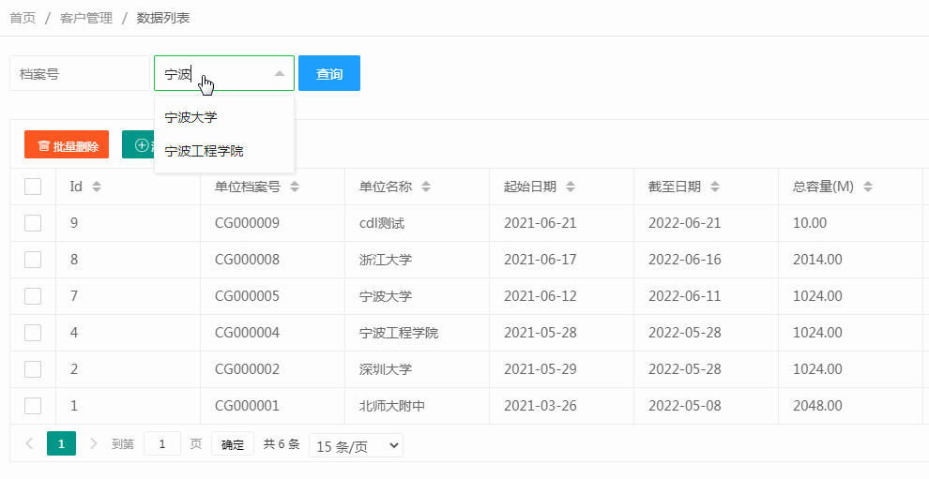This screenshot has width=929, height=479.
Task: Click capacity value 10.00
Action: click(x=810, y=223)
